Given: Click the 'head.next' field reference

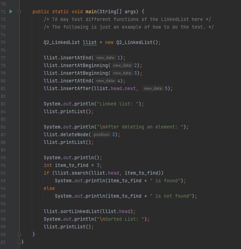Looking at the screenshot, I should (123, 88).
